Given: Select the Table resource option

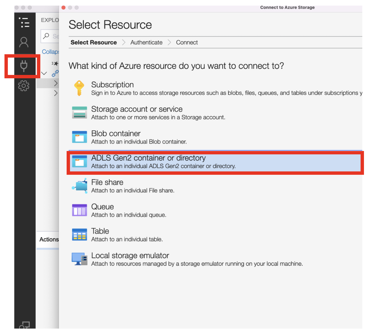Looking at the screenshot, I should 215,235.
